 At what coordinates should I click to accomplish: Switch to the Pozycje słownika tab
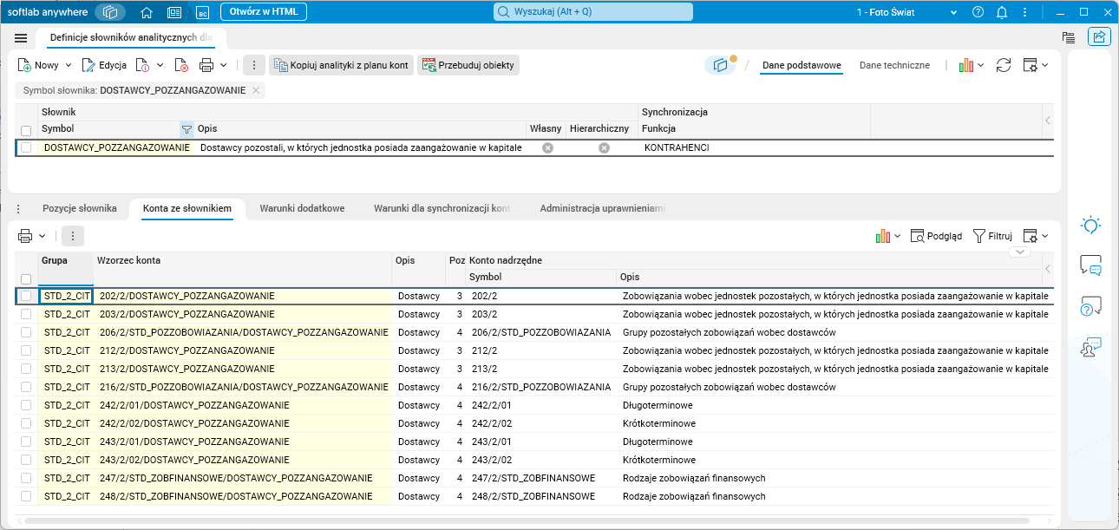pyautogui.click(x=79, y=208)
